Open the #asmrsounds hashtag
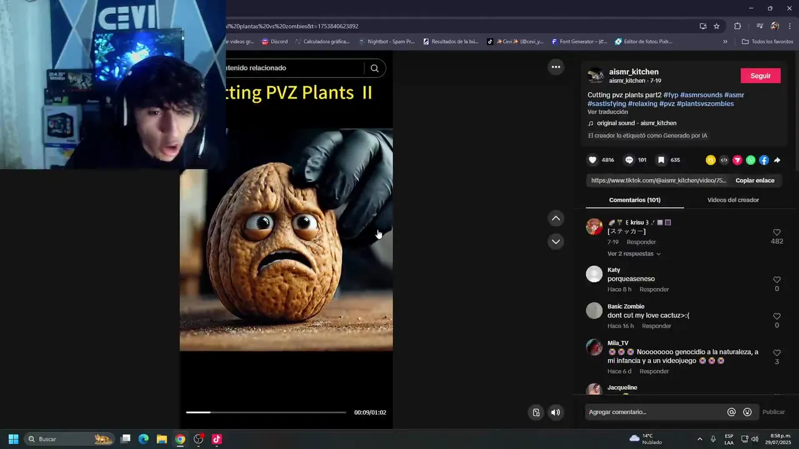This screenshot has height=449, width=799. (x=701, y=95)
